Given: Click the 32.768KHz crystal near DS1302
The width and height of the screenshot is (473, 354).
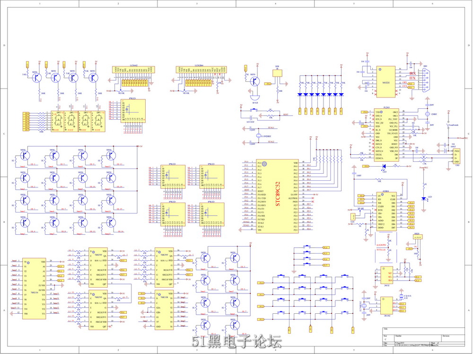Looking at the screenshot, I should (364, 306).
